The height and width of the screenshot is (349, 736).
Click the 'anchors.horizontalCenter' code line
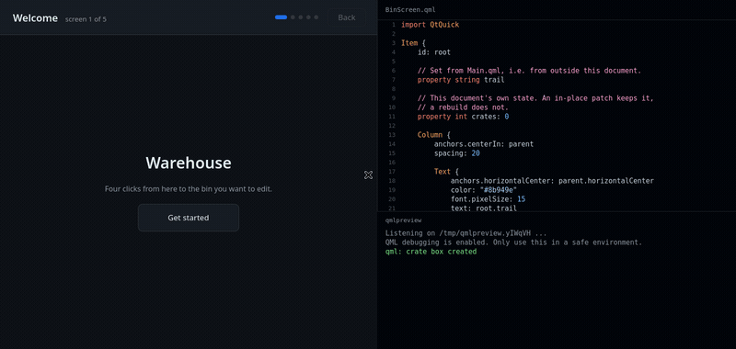552,181
